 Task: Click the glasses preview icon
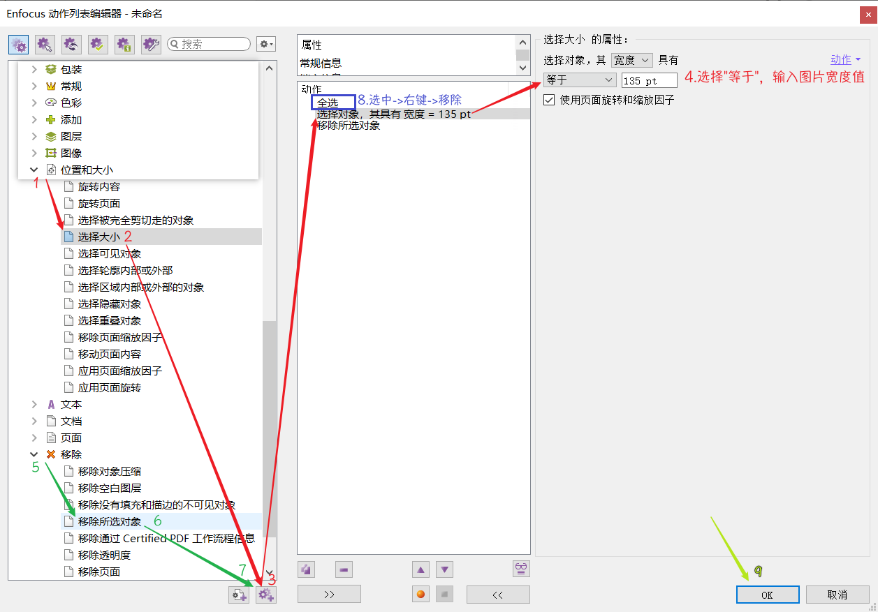coord(521,569)
